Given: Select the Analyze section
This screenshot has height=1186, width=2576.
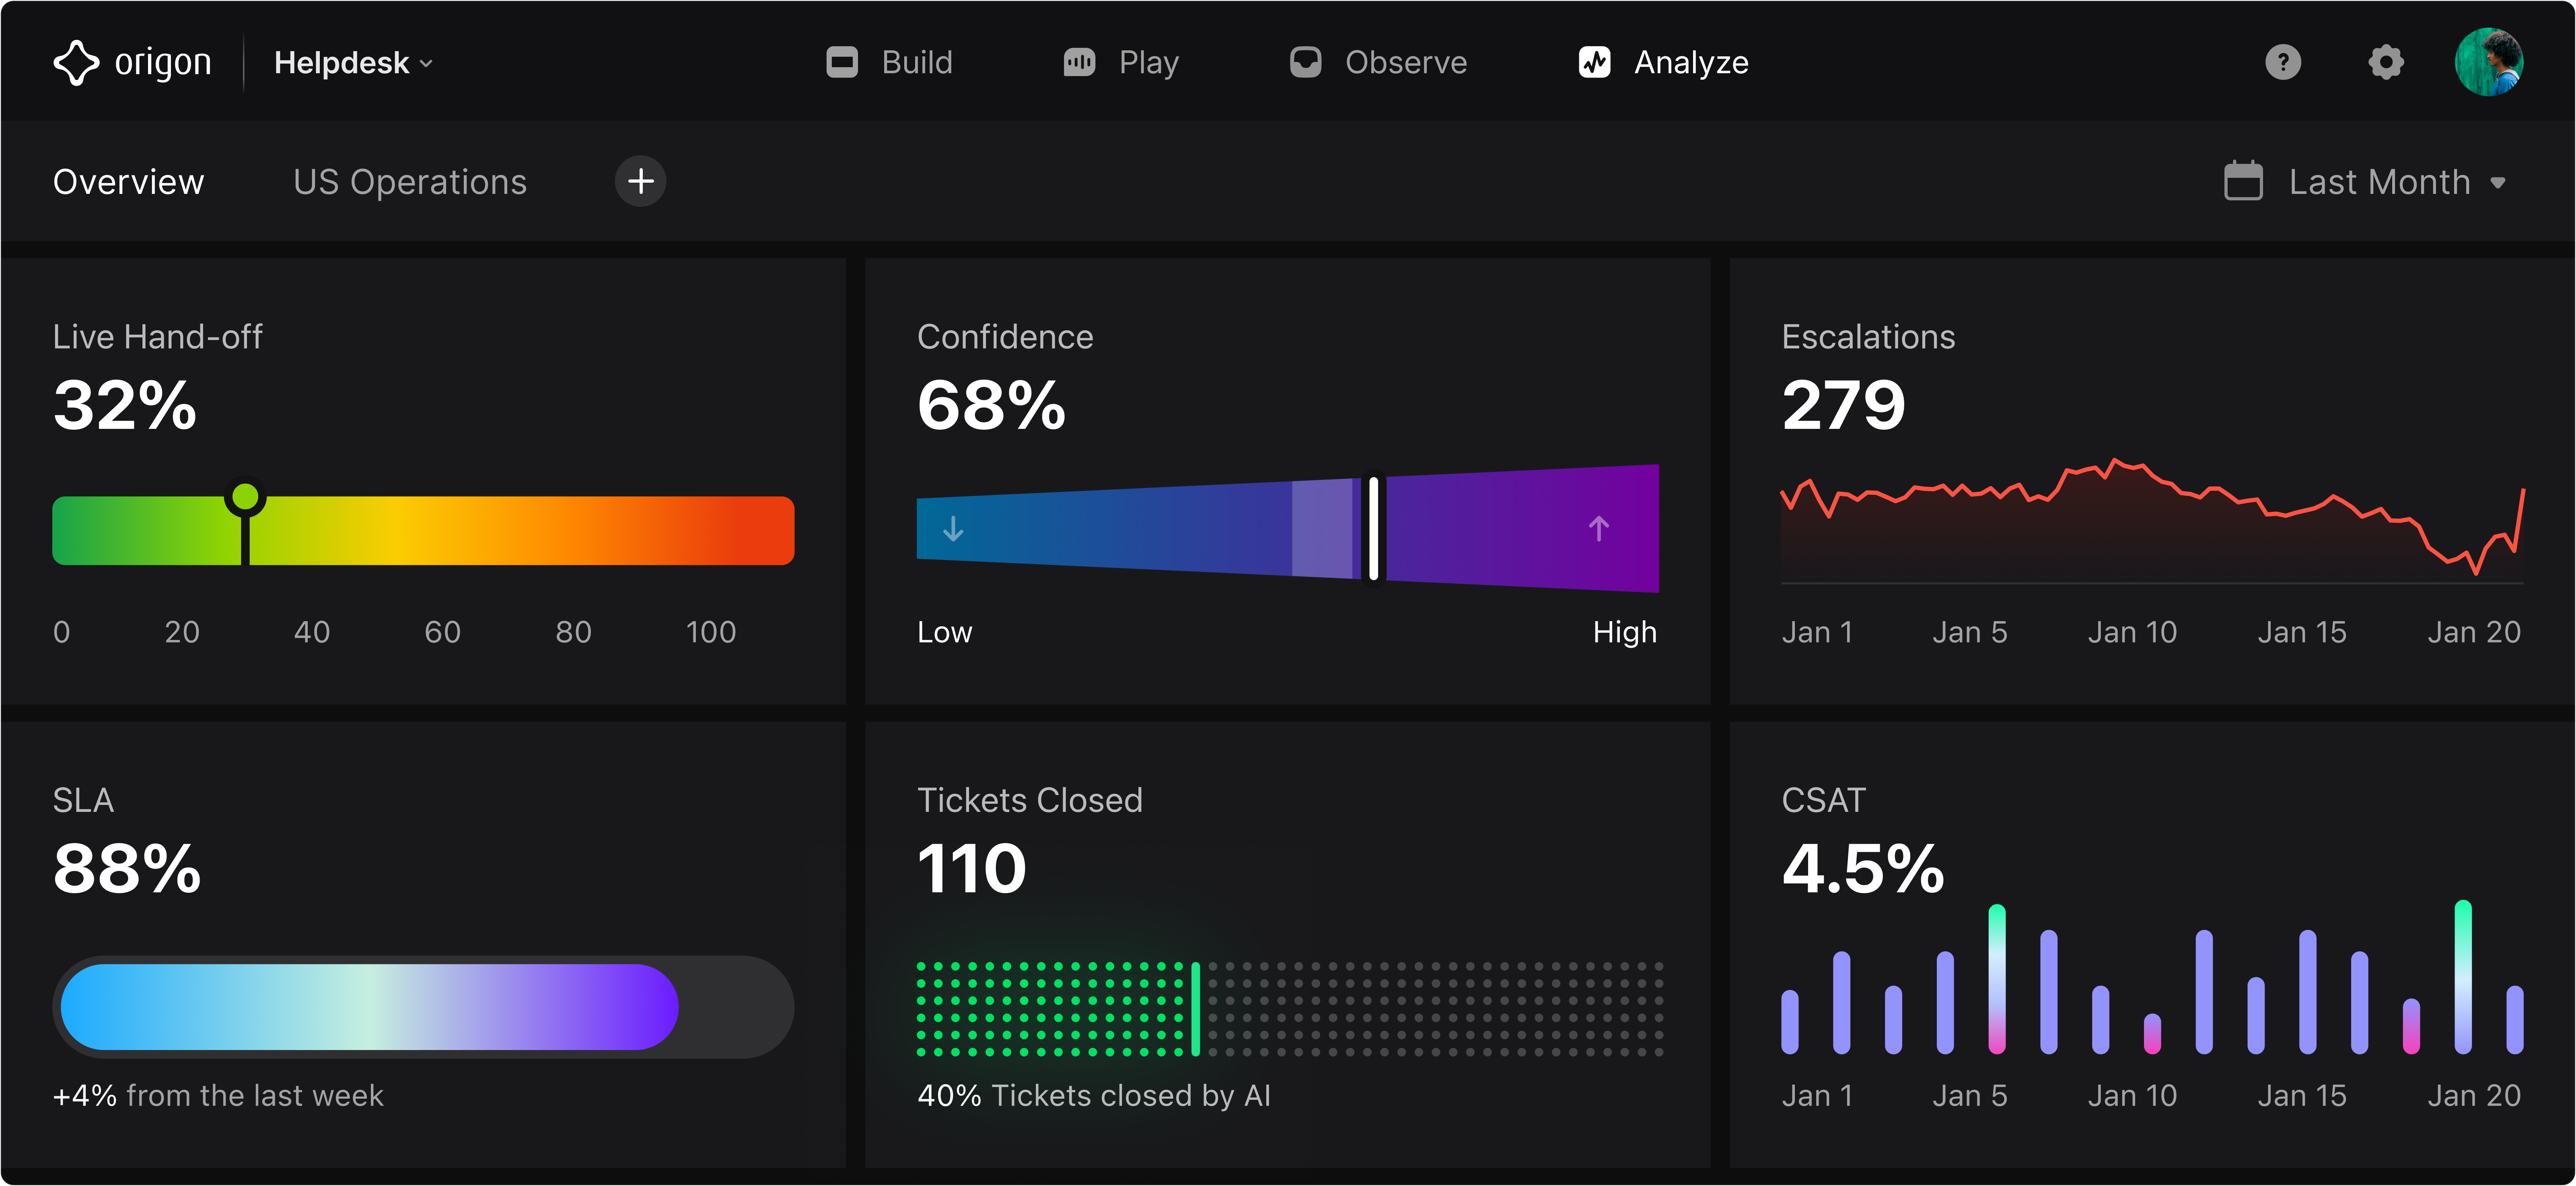Looking at the screenshot, I should 1664,62.
